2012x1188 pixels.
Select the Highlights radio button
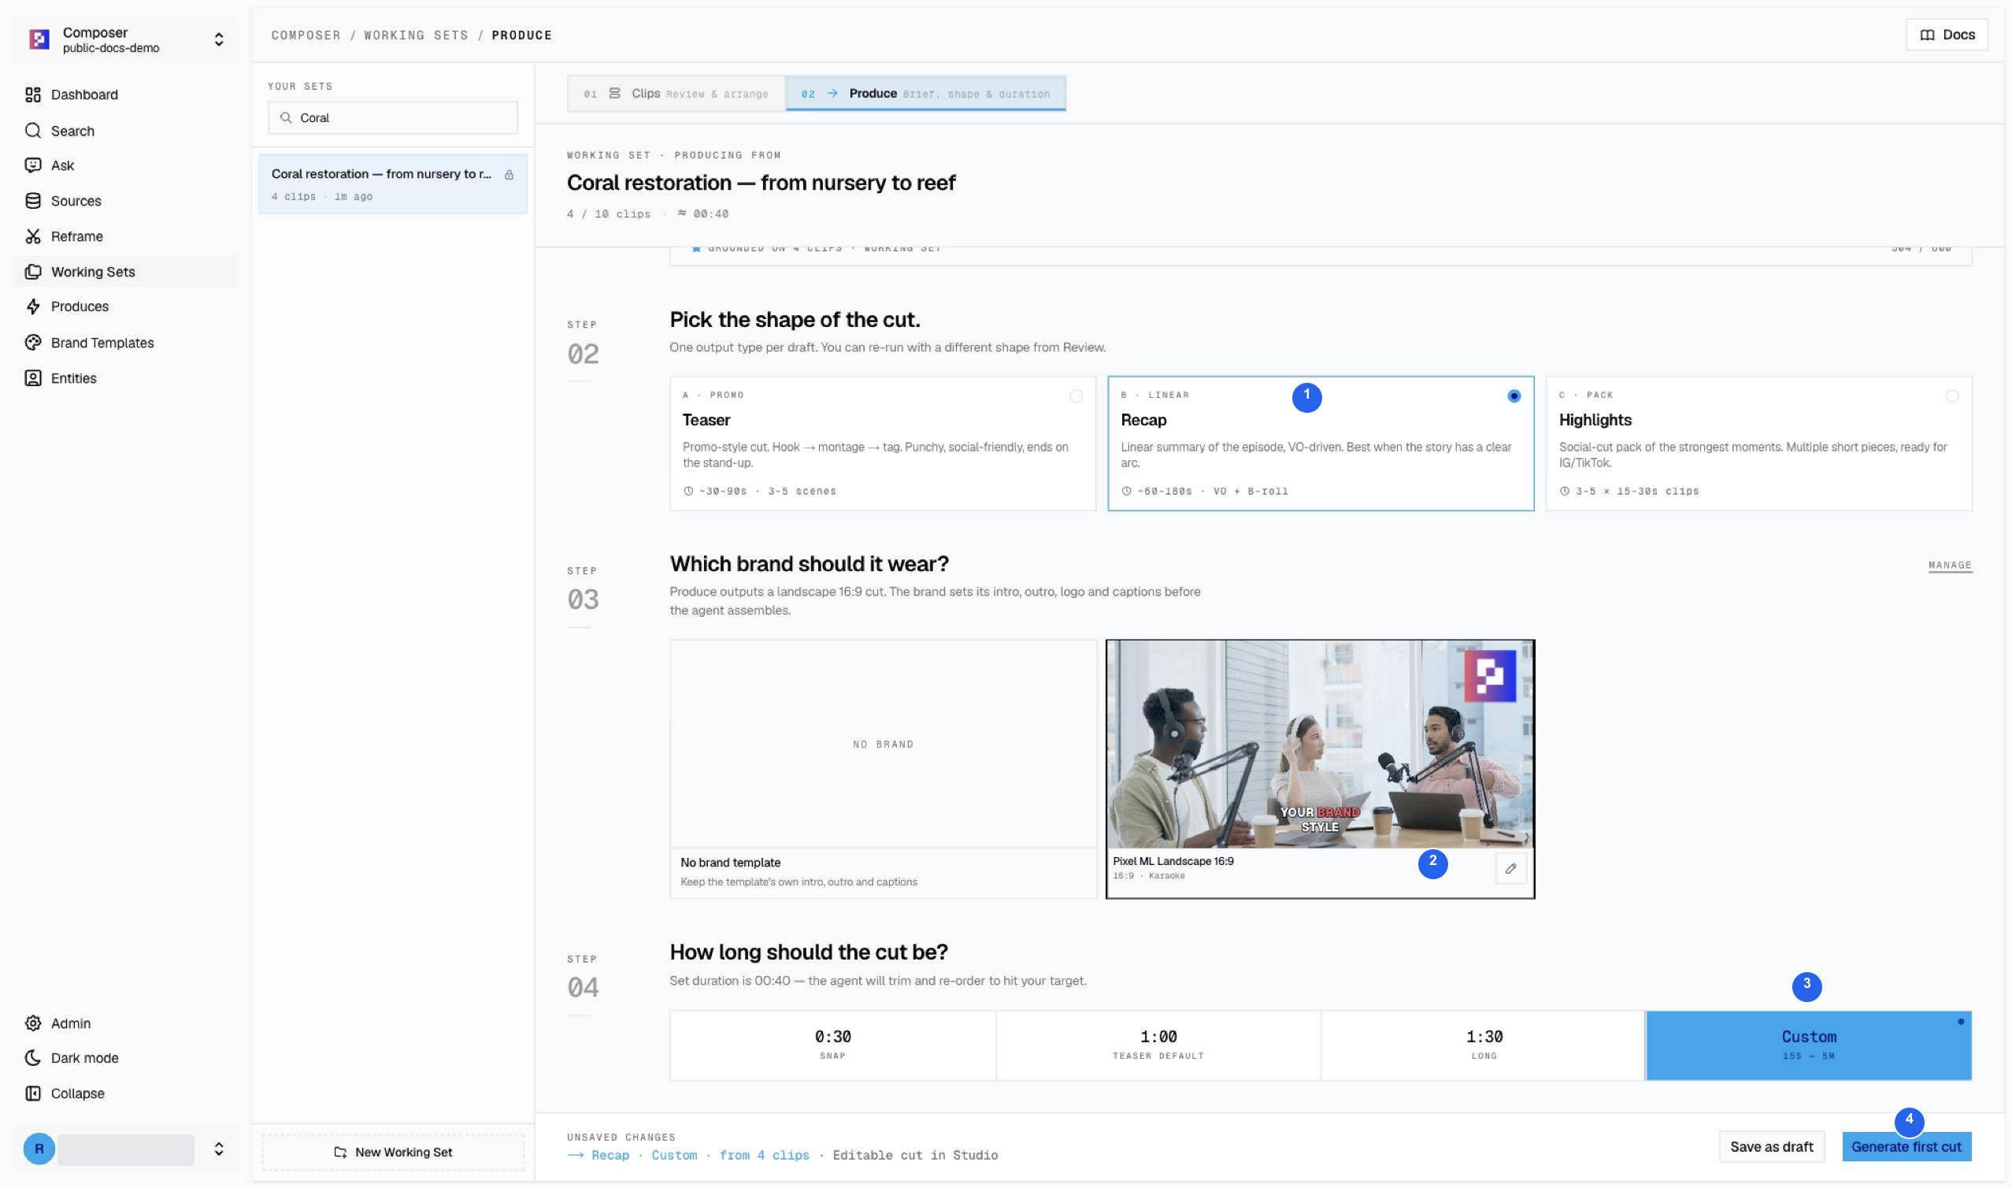pyautogui.click(x=1952, y=396)
